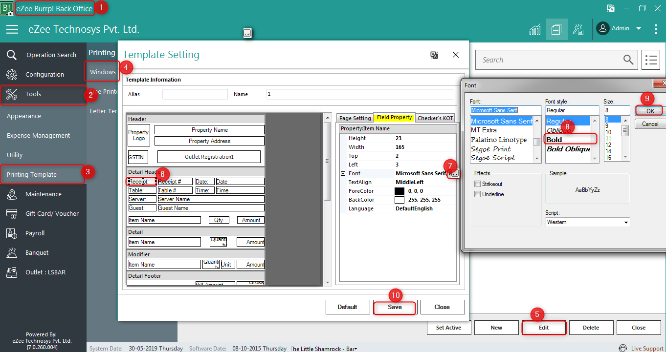Open the Live Support headset icon

pos(623,348)
